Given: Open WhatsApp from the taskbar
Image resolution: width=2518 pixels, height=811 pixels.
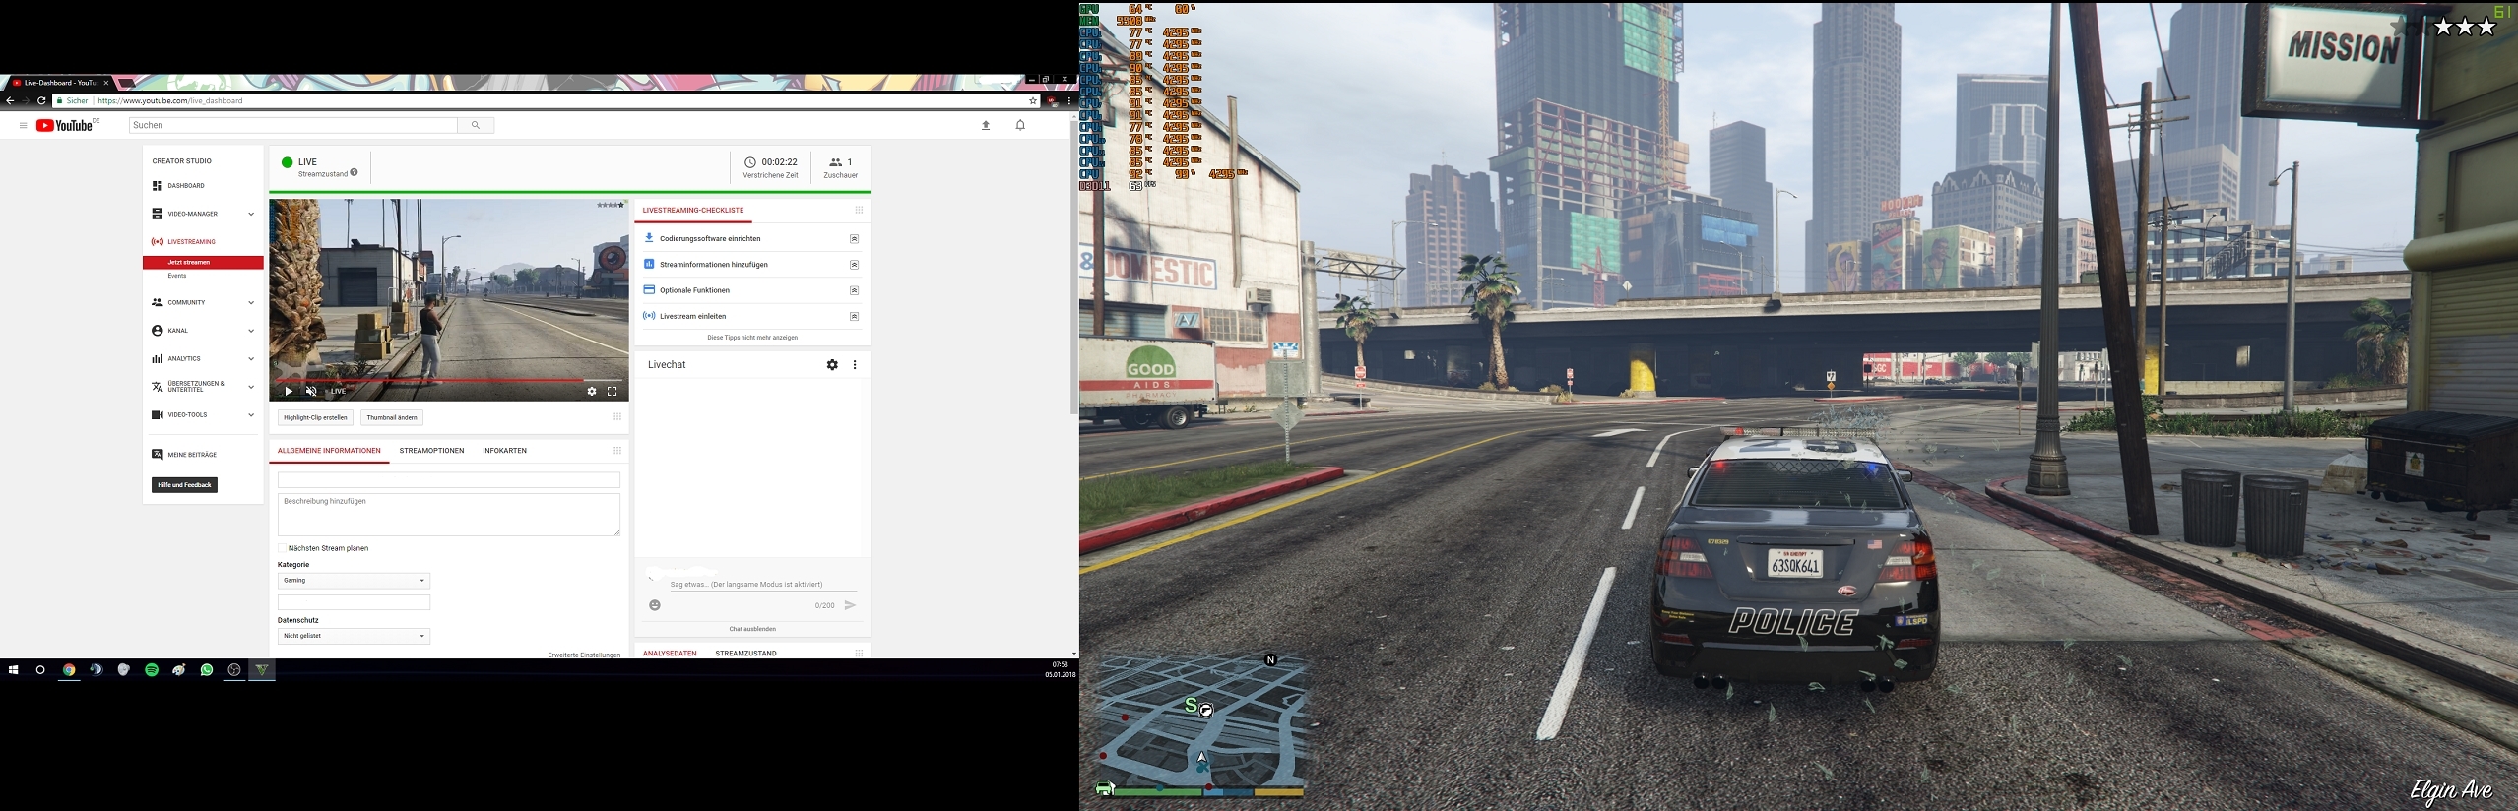Looking at the screenshot, I should click(x=207, y=669).
